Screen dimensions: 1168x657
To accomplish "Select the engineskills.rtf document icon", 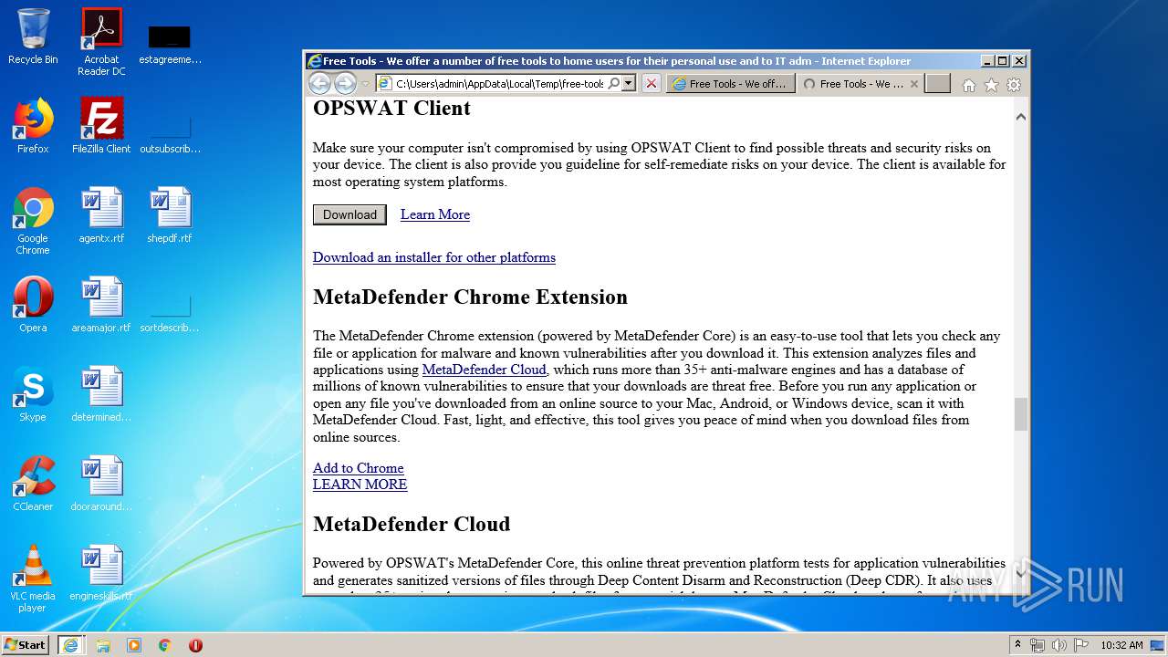I will (x=101, y=573).
